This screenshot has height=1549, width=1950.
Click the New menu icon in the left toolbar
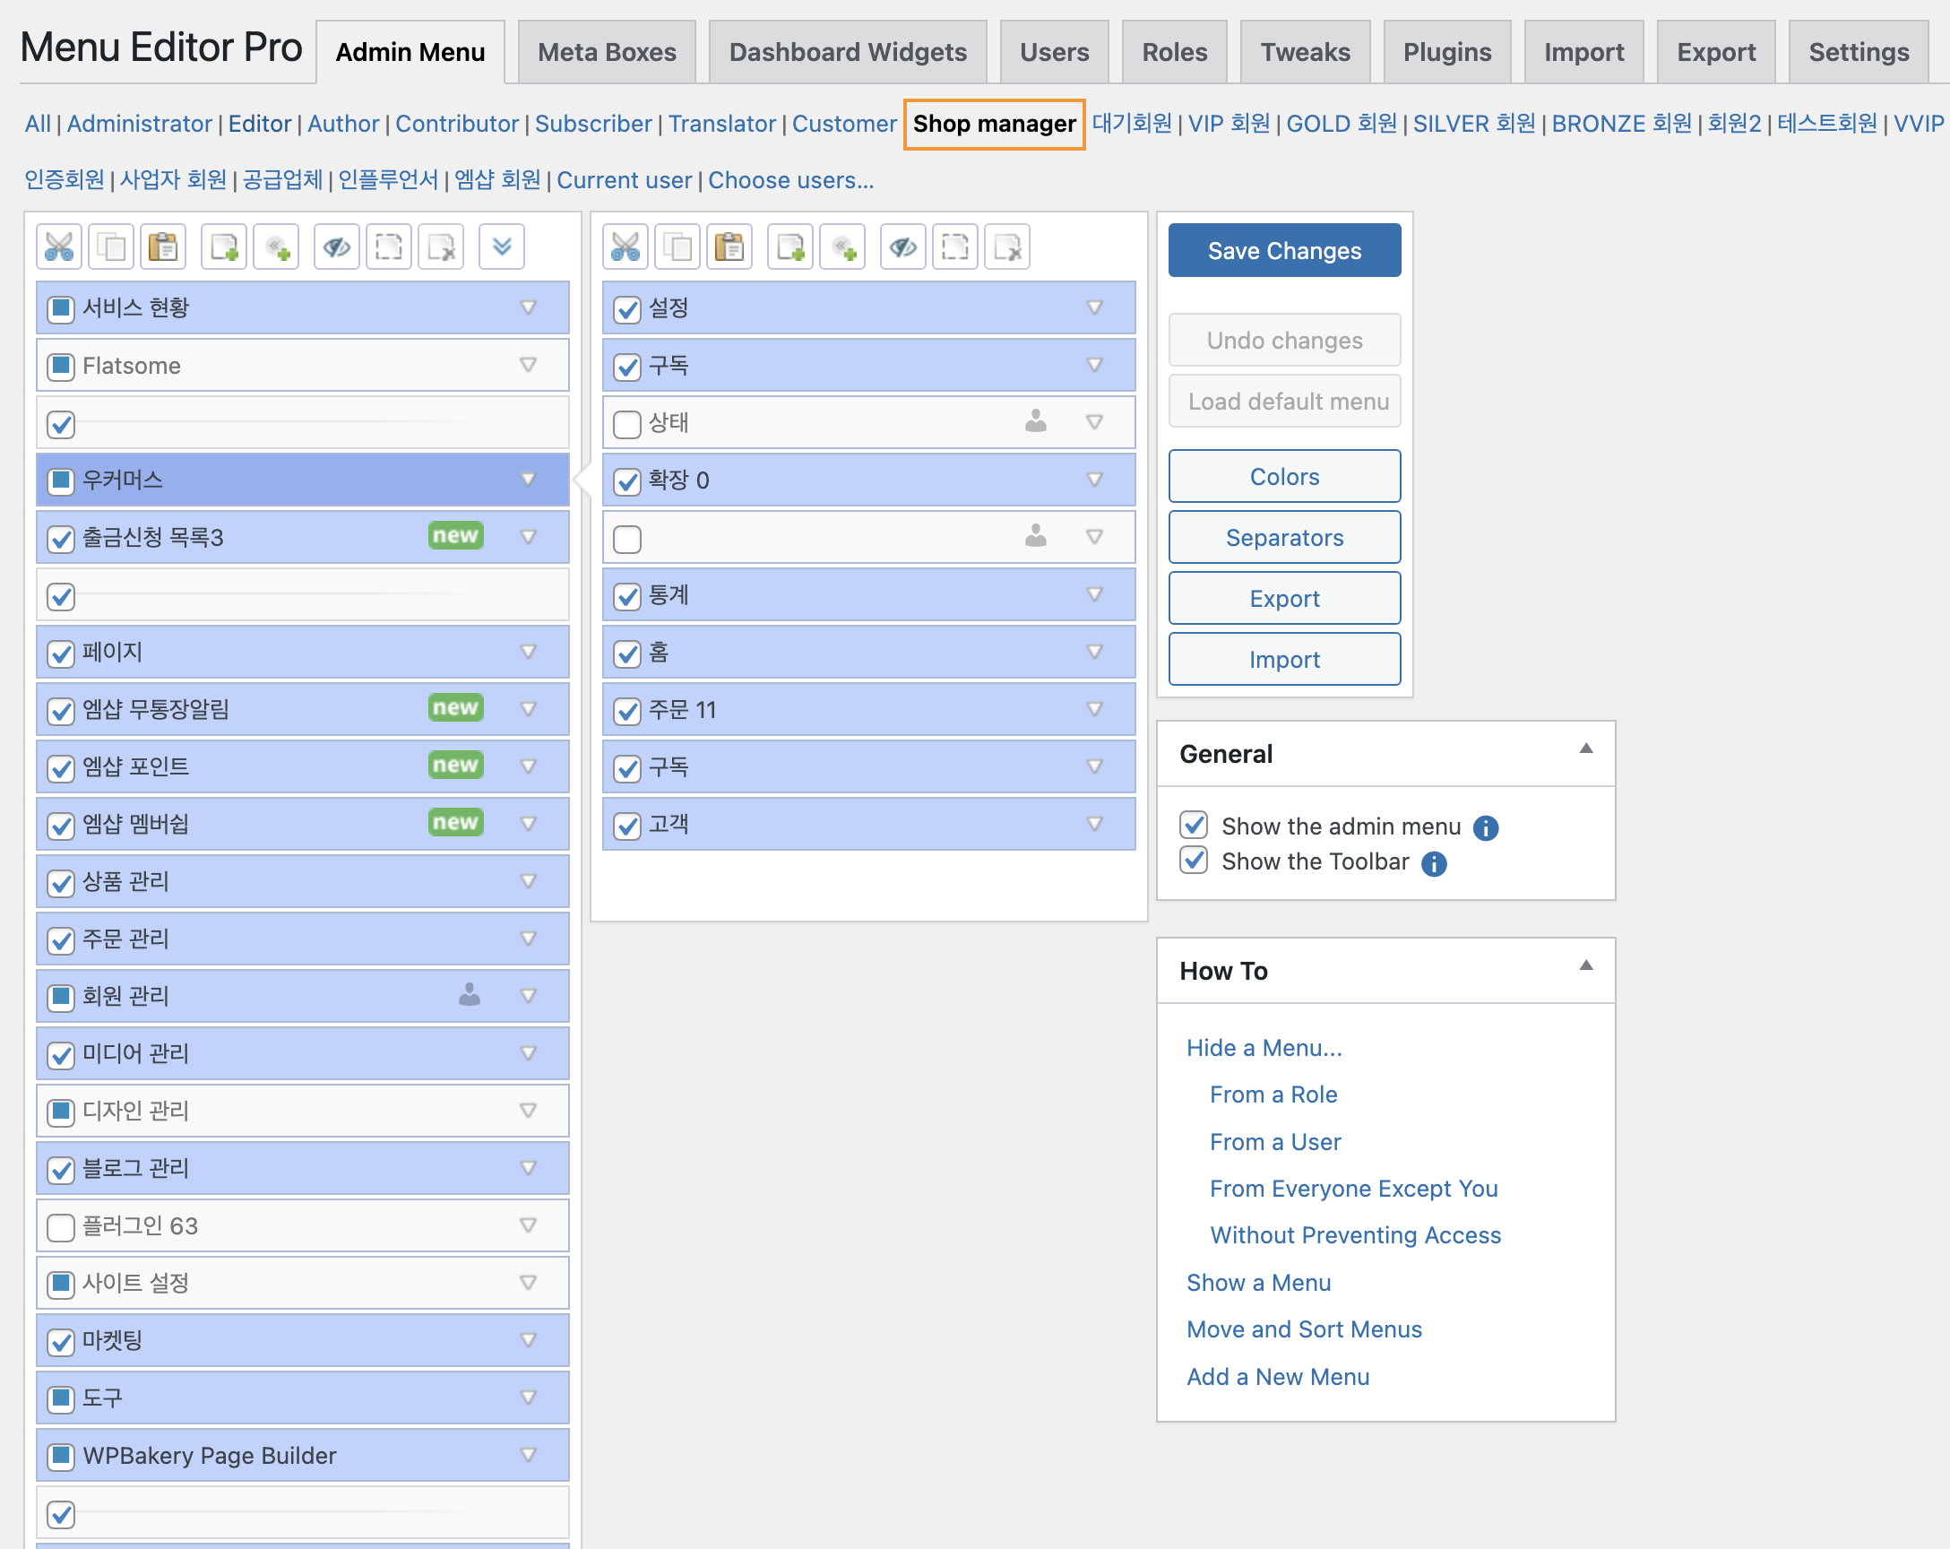point(223,247)
